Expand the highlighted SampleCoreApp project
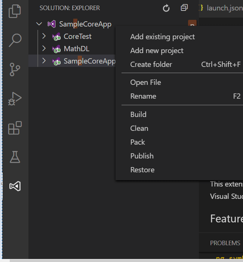Viewport: 243px width, 262px height. [44, 61]
